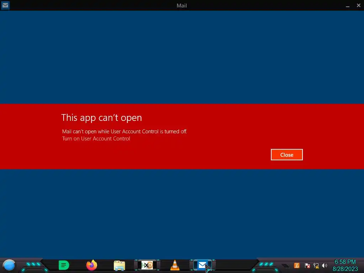Click the volume speaker tray icon
This screenshot has height=273, width=364.
[325, 265]
